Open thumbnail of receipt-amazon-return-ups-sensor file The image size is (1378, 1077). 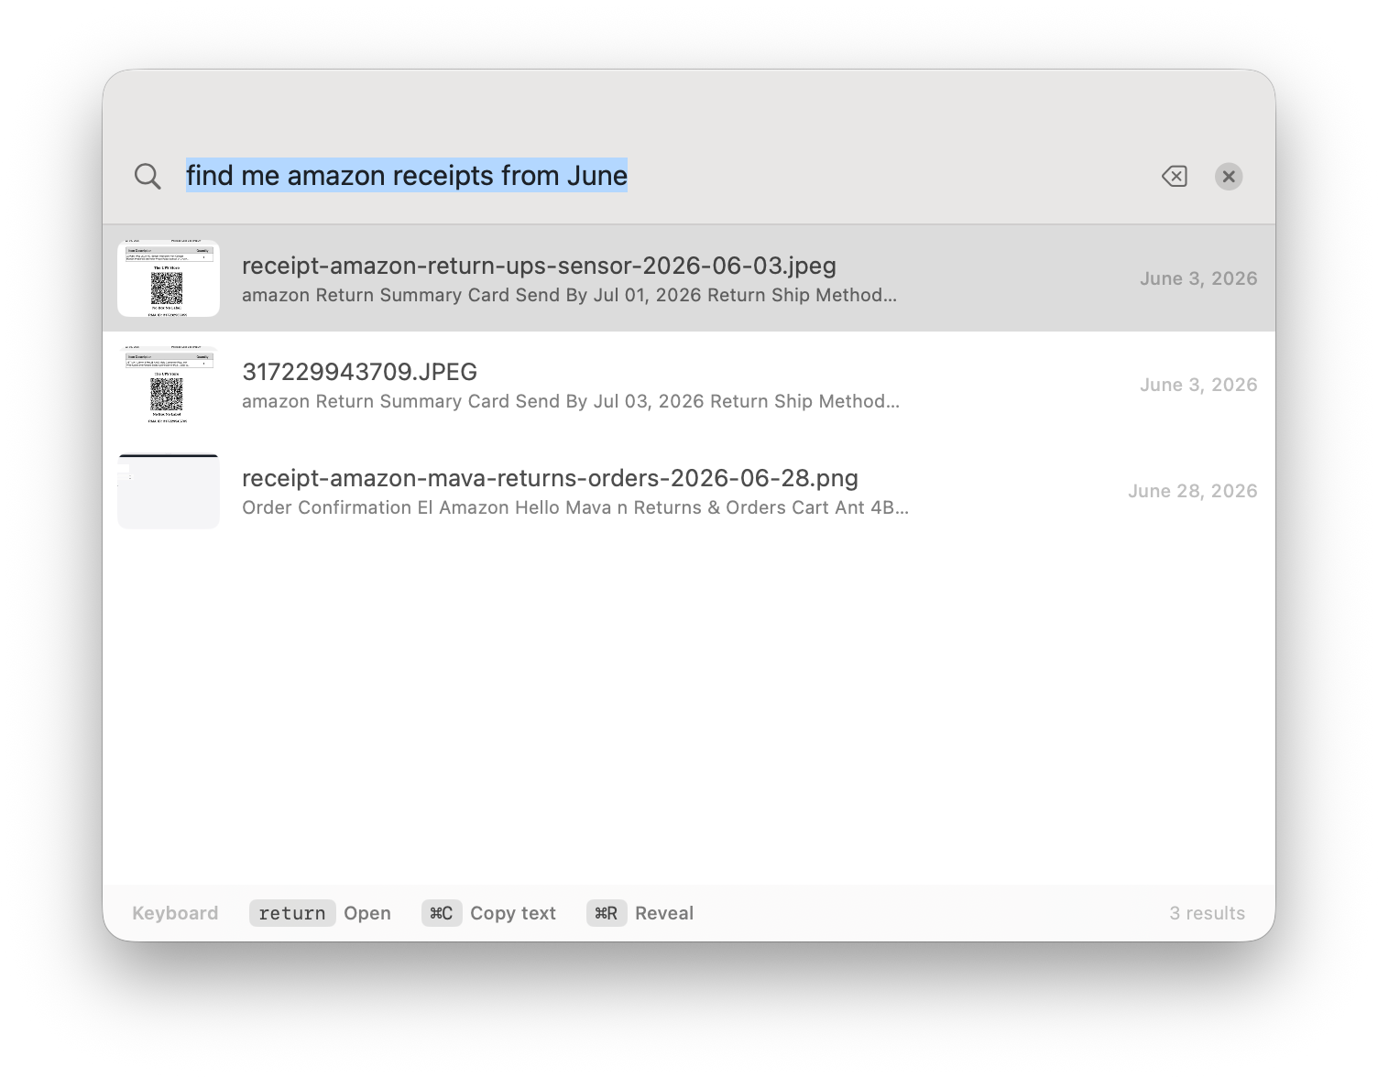click(x=169, y=278)
